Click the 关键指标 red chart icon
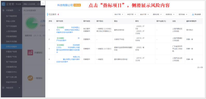Screen dimensions: 206x99 [30, 52]
